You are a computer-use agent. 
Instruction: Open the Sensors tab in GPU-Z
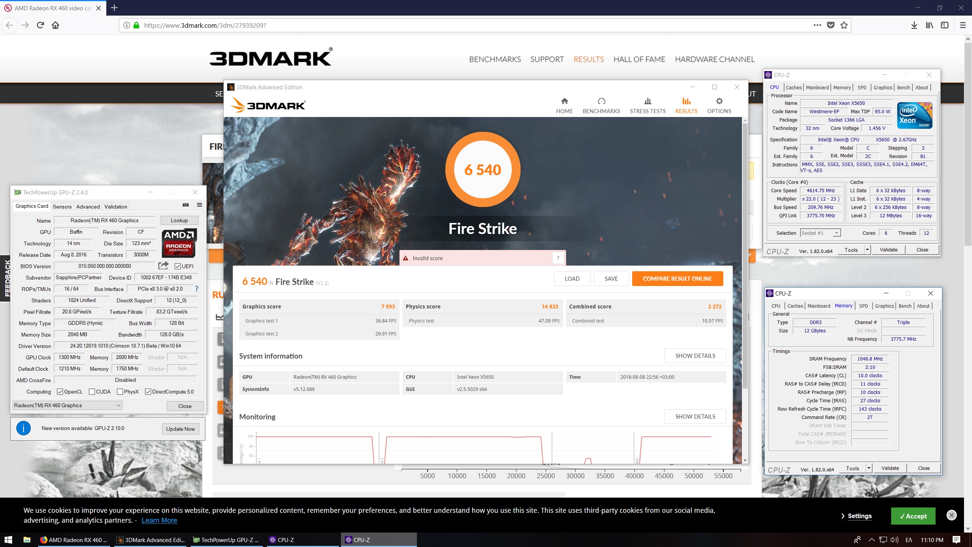62,207
